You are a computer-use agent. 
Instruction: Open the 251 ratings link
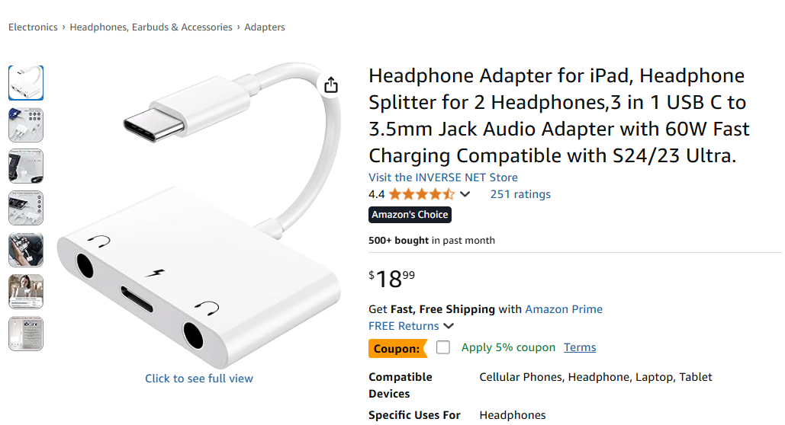click(x=520, y=194)
